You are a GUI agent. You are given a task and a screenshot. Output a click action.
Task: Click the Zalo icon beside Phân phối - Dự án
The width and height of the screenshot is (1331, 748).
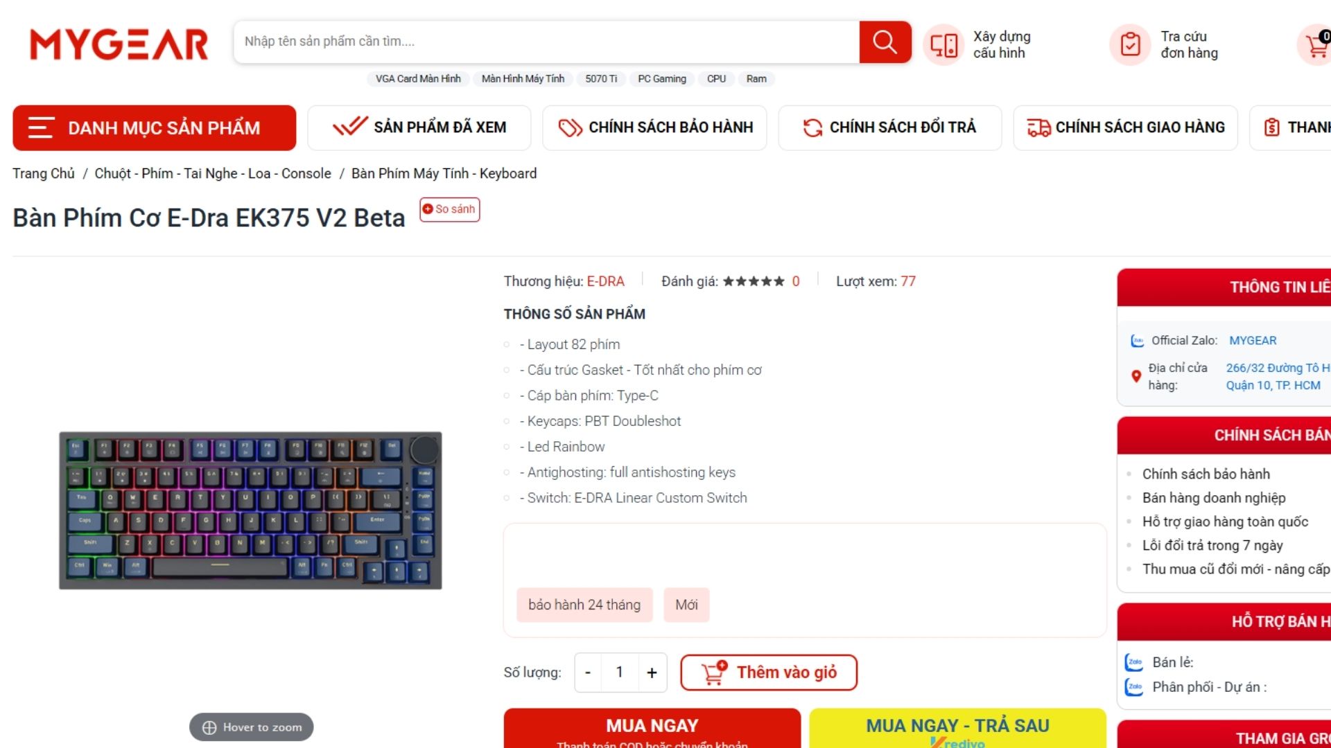coord(1134,687)
